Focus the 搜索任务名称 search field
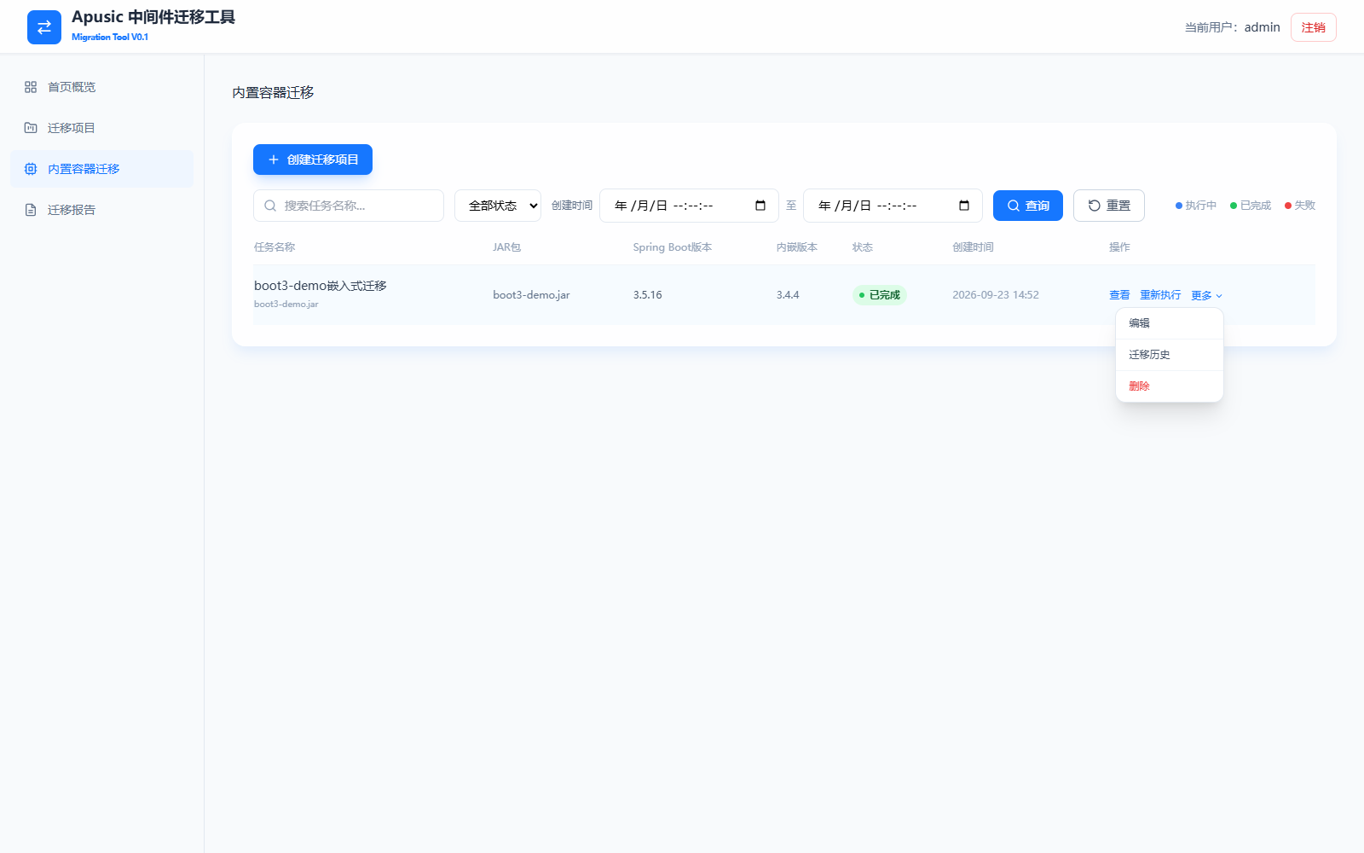The width and height of the screenshot is (1364, 853). click(349, 206)
